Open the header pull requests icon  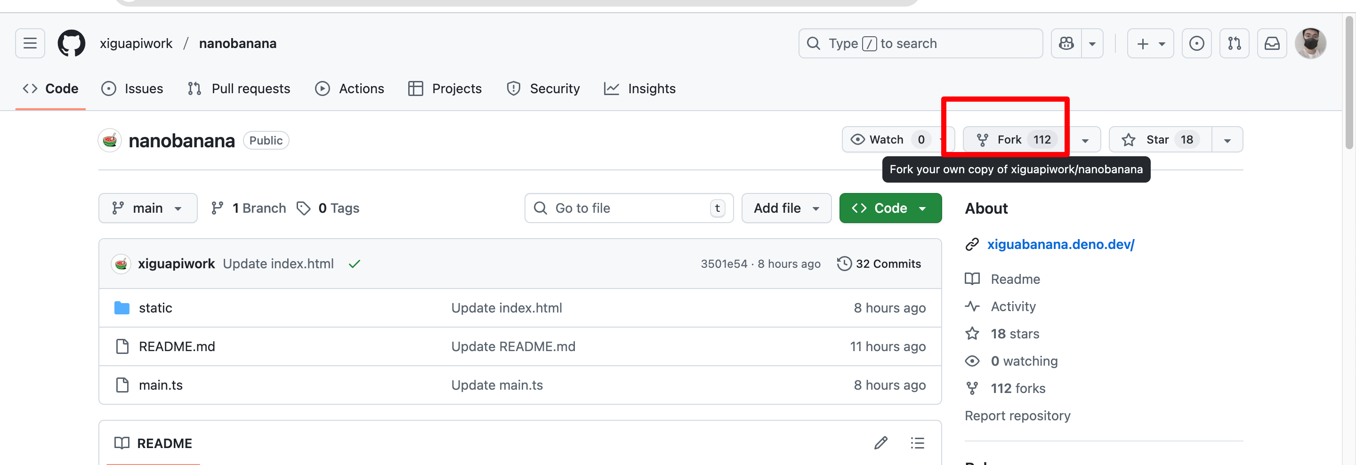click(x=1234, y=43)
